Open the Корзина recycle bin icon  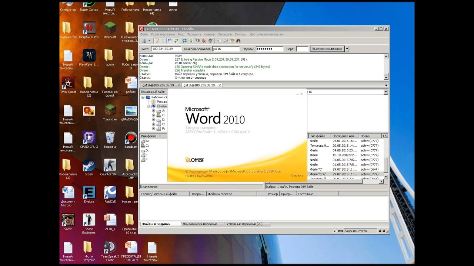click(110, 140)
